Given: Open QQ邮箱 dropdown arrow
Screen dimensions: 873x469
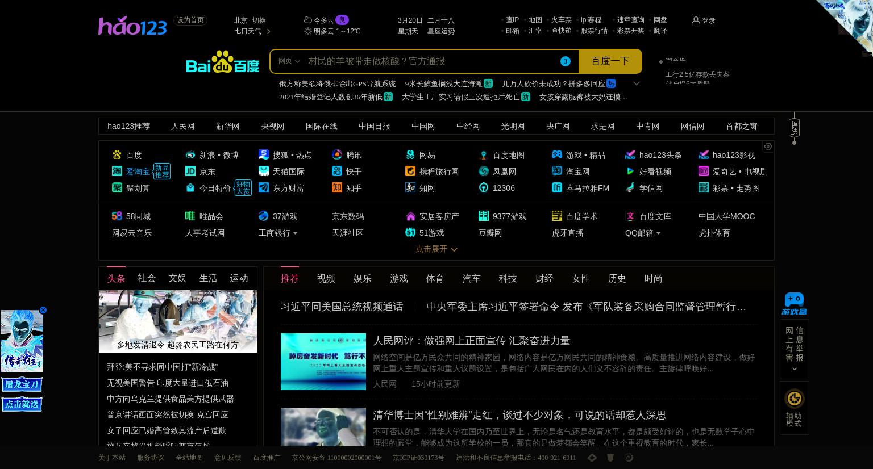Looking at the screenshot, I should click(658, 233).
